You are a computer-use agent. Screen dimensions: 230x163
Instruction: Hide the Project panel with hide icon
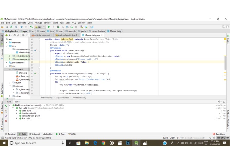(x=27, y=35)
